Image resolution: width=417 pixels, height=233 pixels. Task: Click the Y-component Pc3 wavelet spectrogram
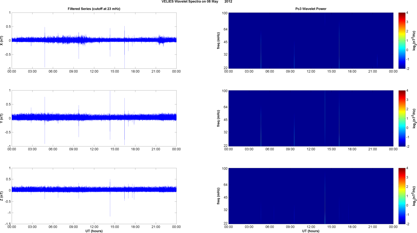311,118
